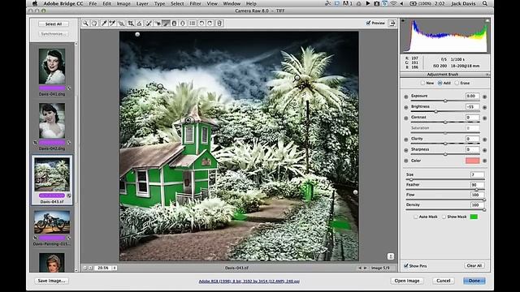
Task: Click the plus icon beside Contrast
Action: pyautogui.click(x=484, y=118)
